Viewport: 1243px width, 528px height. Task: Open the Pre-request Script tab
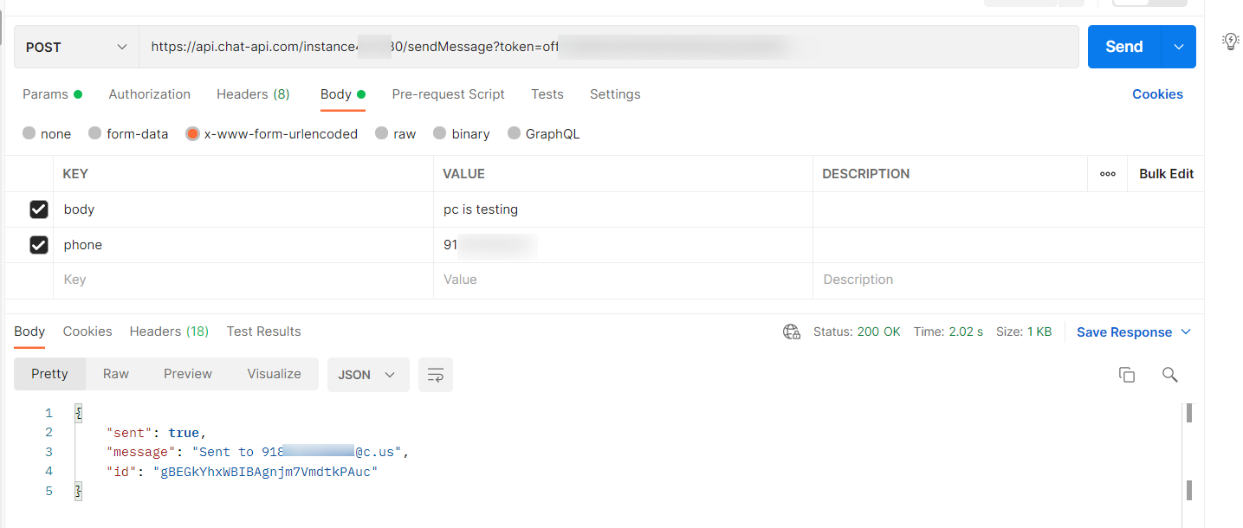click(x=448, y=94)
